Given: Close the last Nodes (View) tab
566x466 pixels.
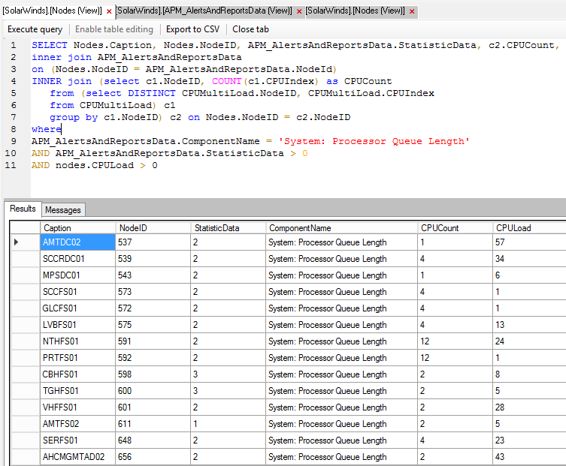Looking at the screenshot, I should 411,12.
